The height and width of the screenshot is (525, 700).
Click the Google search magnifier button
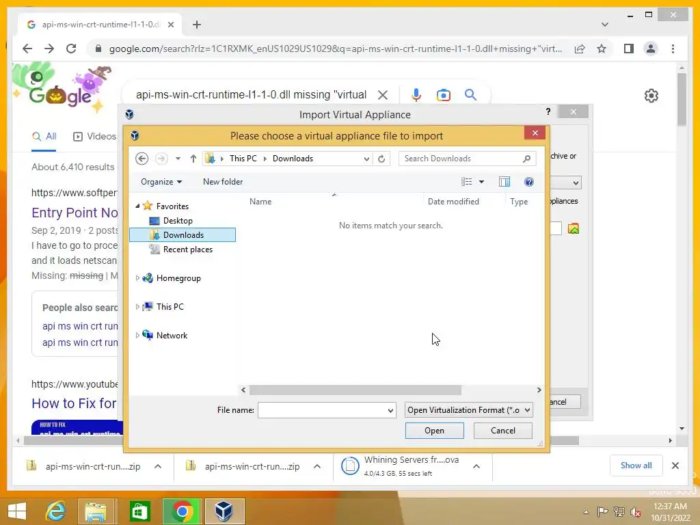[x=470, y=95]
